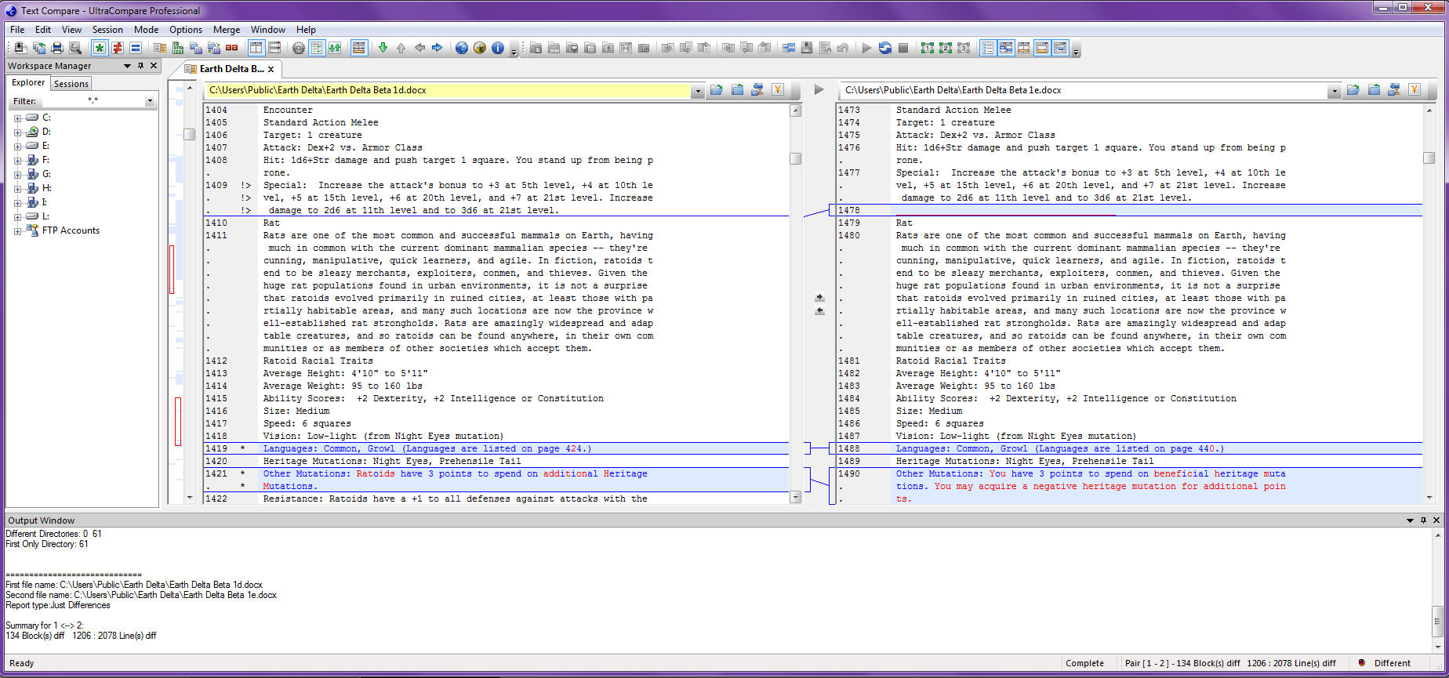Click the Refresh compare icon
The width and height of the screenshot is (1449, 678).
pyautogui.click(x=885, y=49)
